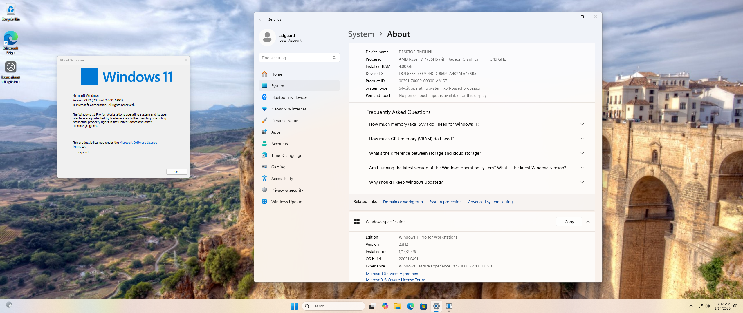The width and height of the screenshot is (743, 313).
Task: Collapse the Windows specifications section
Action: [x=588, y=222]
